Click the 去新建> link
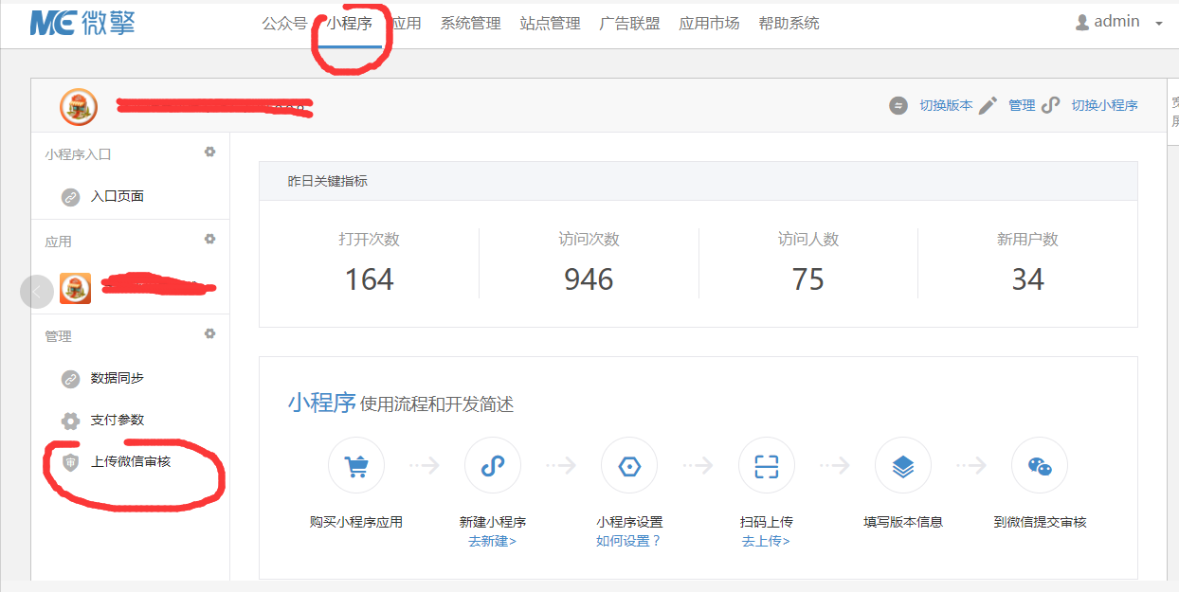Viewport: 1179px width, 592px height. (492, 541)
